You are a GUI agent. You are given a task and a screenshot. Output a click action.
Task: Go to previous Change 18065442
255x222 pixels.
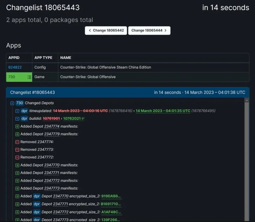[106, 30]
